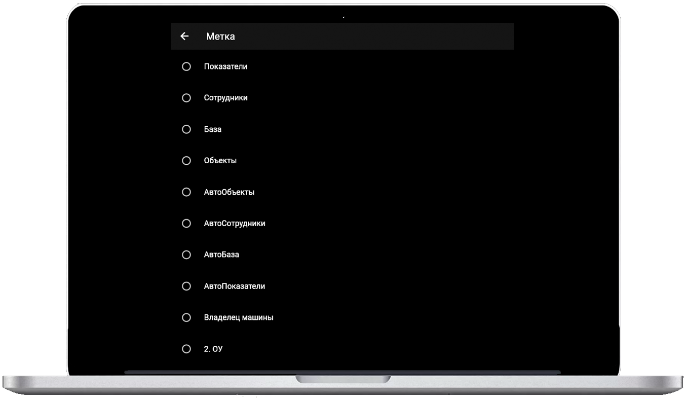Select the АвтоСотрудники radio circle
This screenshot has height=398, width=685.
pos(186,224)
